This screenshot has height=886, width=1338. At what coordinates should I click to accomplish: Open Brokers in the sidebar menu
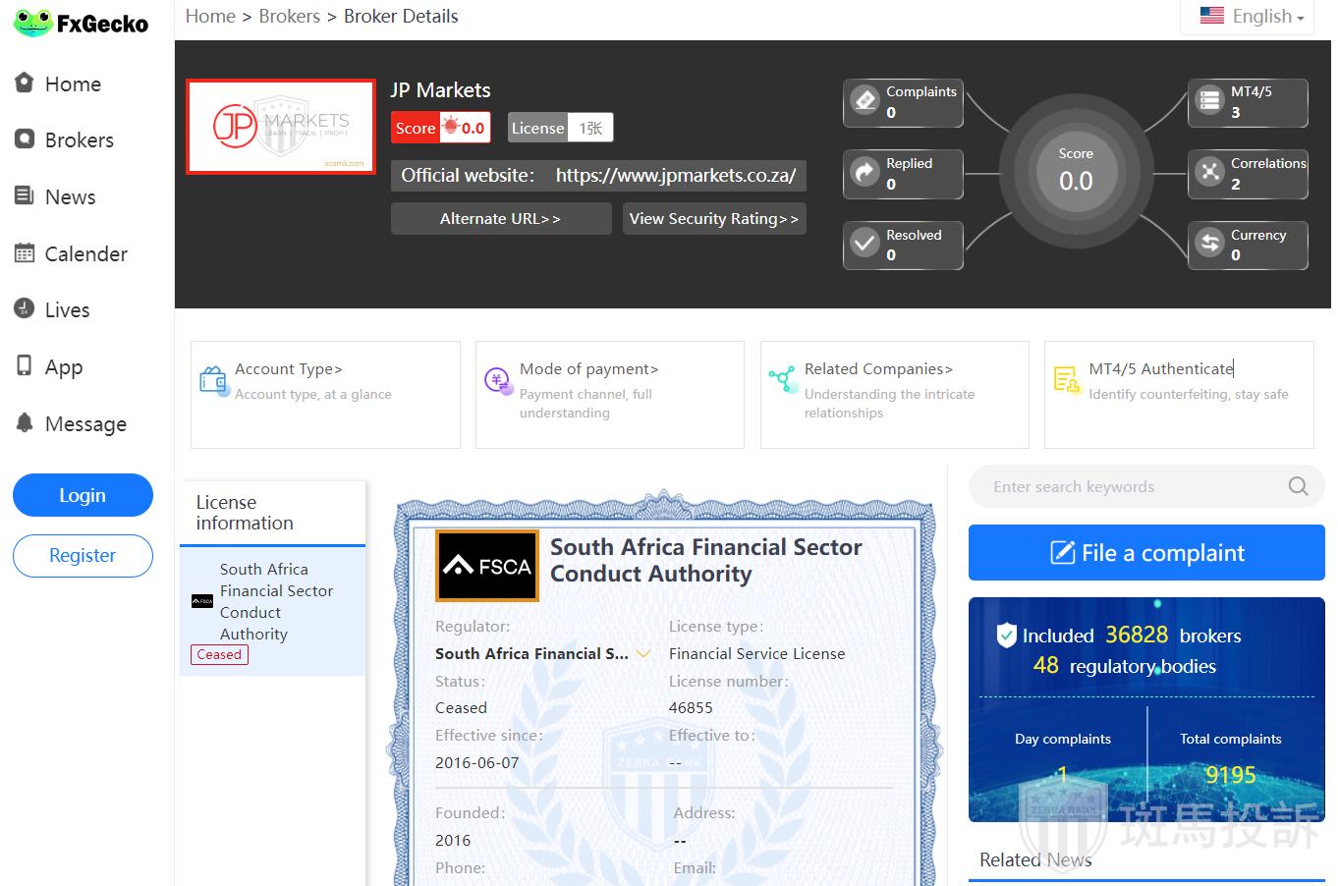click(x=79, y=140)
